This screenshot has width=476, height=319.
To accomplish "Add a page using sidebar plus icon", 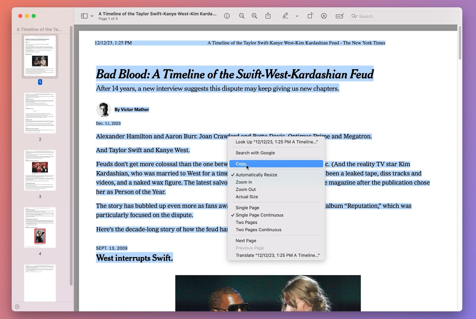I will 17,307.
